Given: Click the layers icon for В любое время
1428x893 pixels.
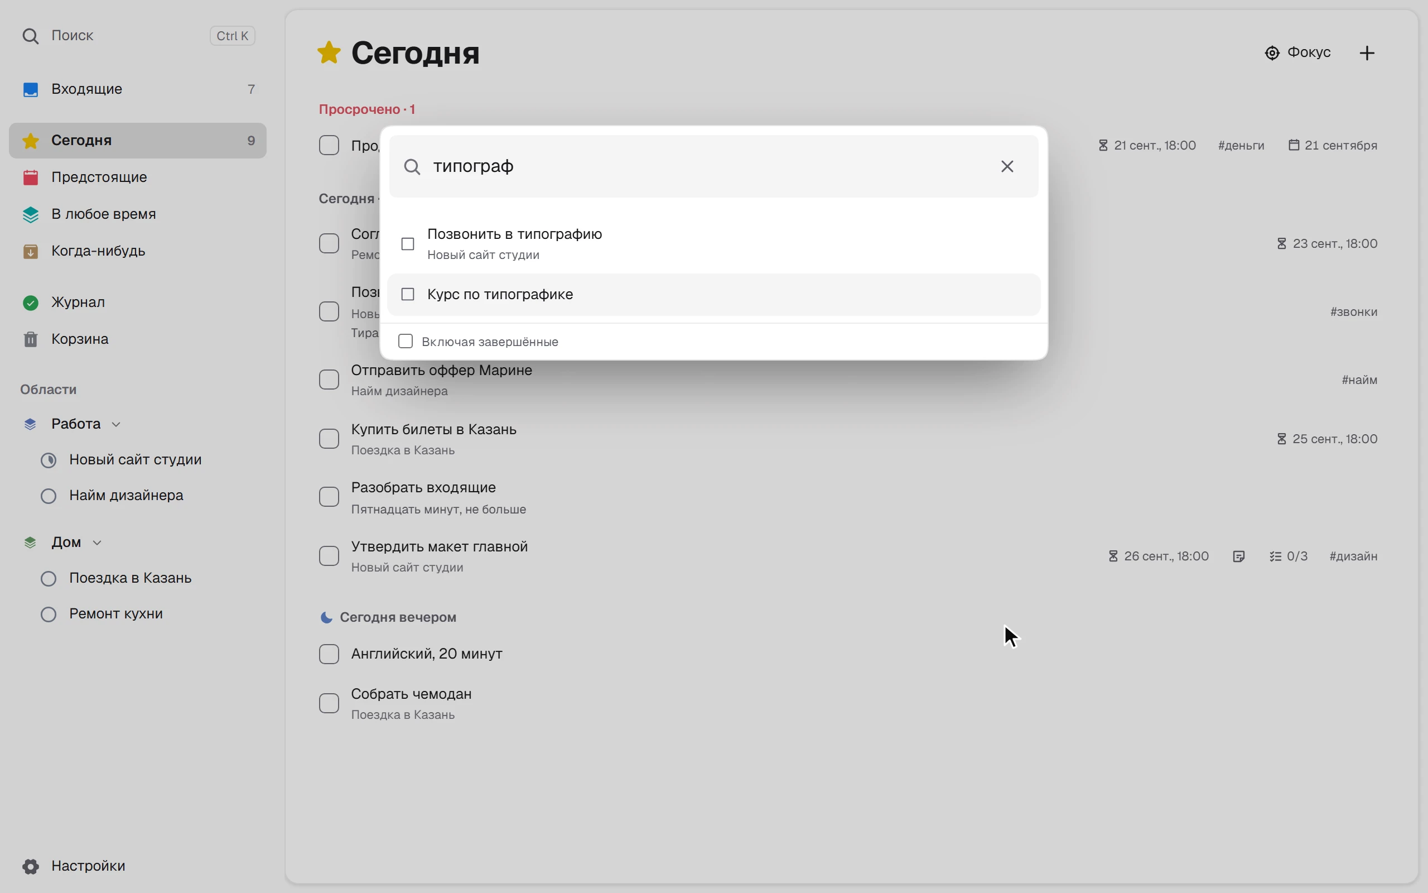Looking at the screenshot, I should (x=30, y=214).
